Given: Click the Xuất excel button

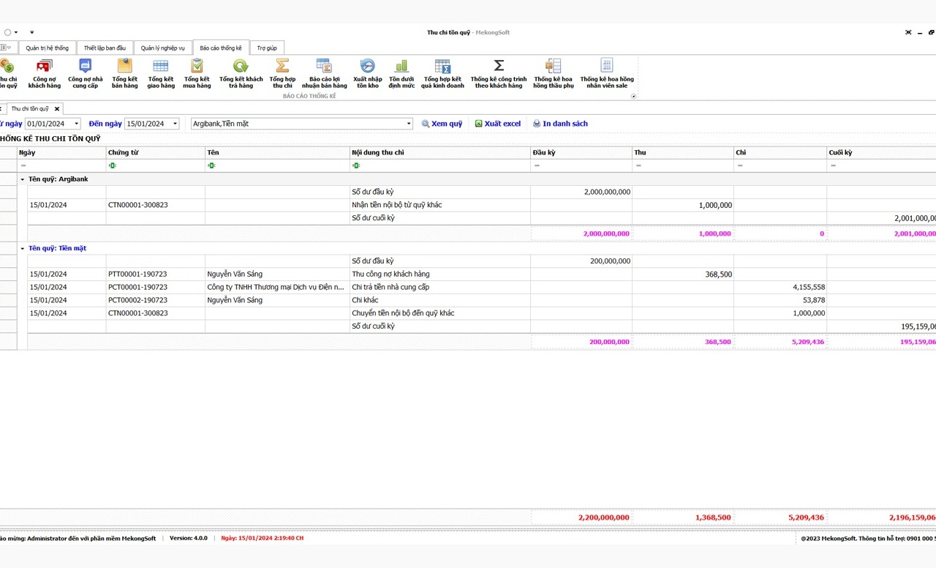Looking at the screenshot, I should pos(497,124).
